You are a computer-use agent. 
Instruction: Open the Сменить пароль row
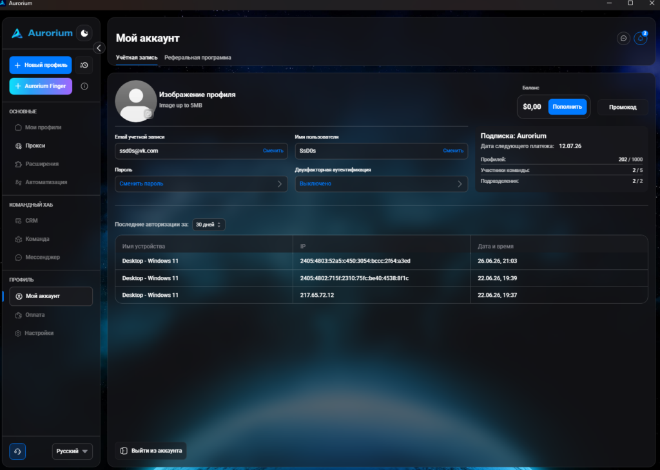pos(201,184)
